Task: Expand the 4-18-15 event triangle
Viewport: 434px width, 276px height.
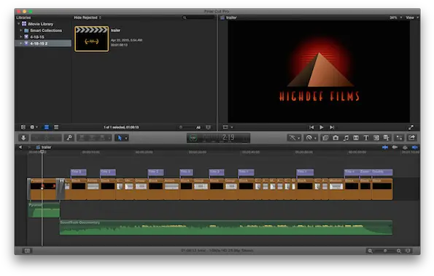Action: (x=20, y=37)
